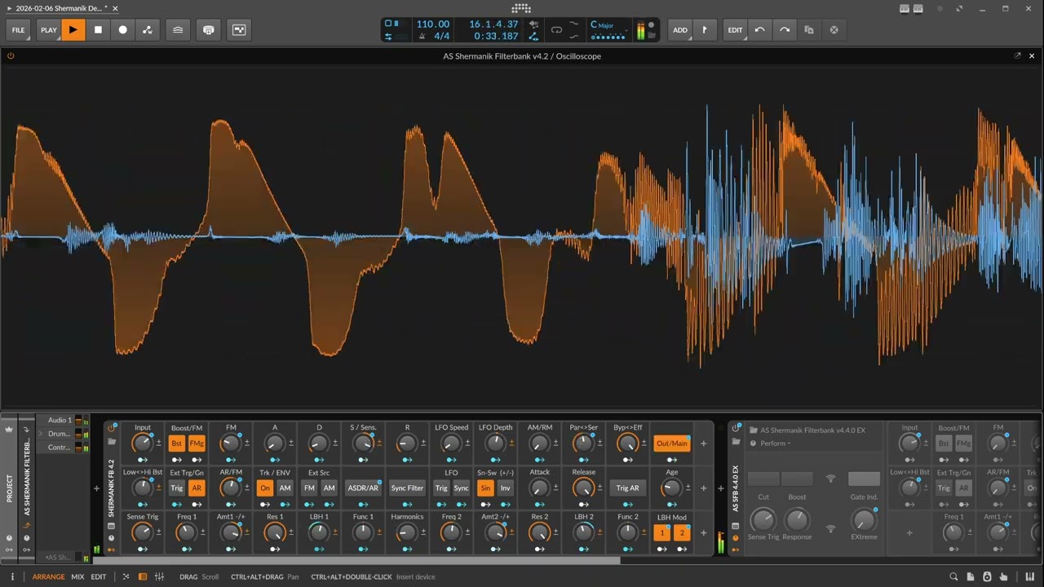The height and width of the screenshot is (587, 1044).
Task: Click the Out/Main button
Action: (x=672, y=444)
